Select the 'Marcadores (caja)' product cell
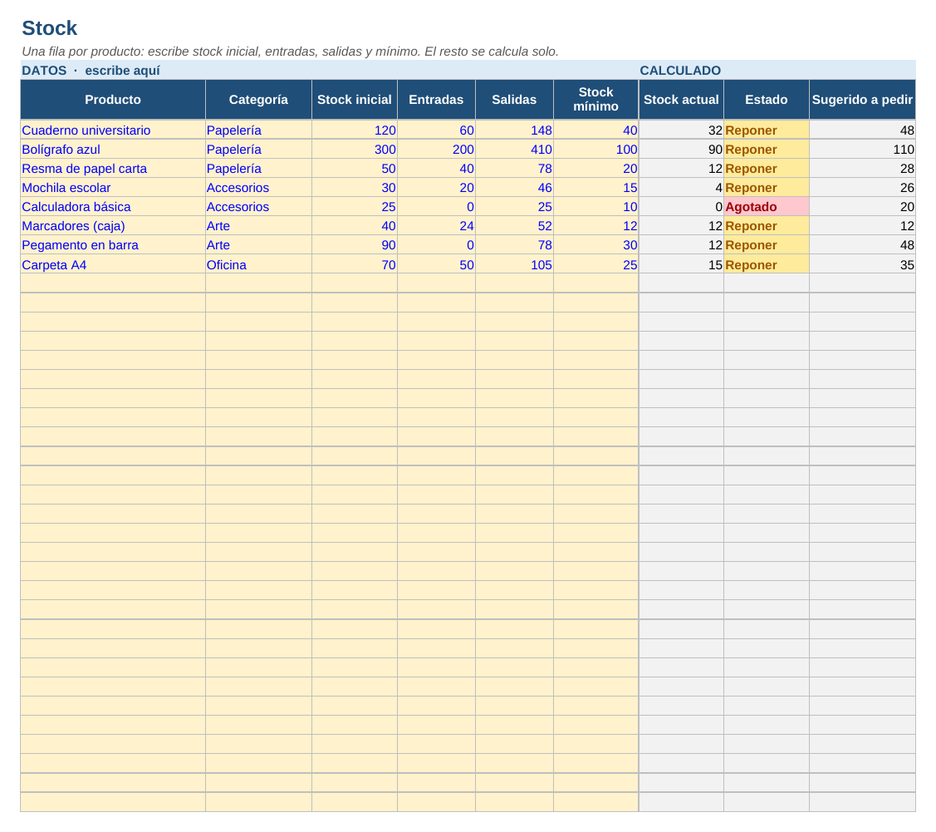The width and height of the screenshot is (936, 832). (x=113, y=226)
